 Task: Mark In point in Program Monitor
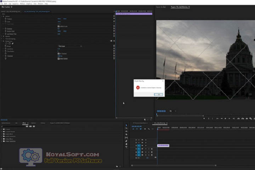coord(209,119)
